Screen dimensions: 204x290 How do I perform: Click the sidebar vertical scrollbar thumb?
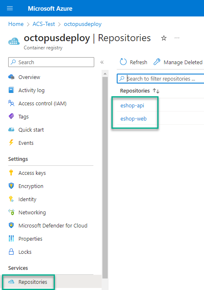click(105, 178)
